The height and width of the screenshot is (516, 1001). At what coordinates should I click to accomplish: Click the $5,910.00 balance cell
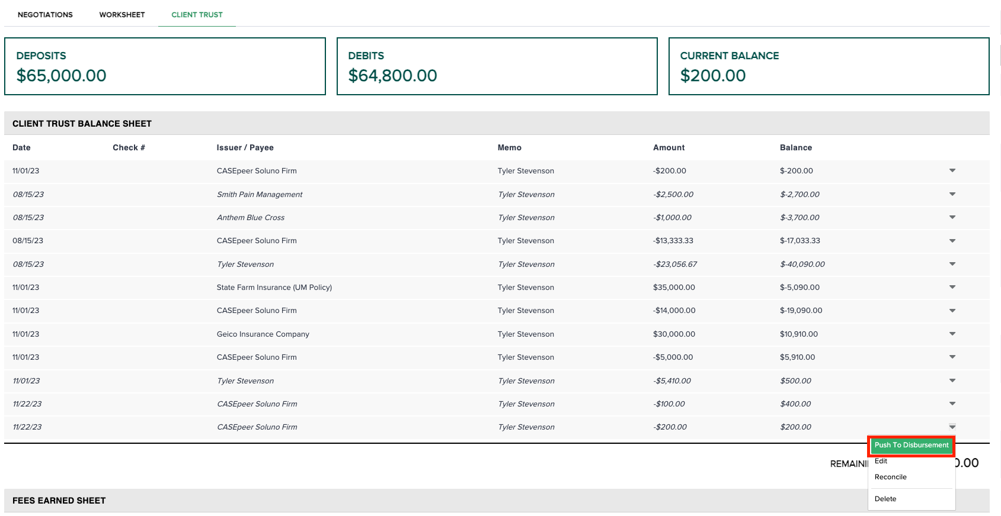[798, 357]
